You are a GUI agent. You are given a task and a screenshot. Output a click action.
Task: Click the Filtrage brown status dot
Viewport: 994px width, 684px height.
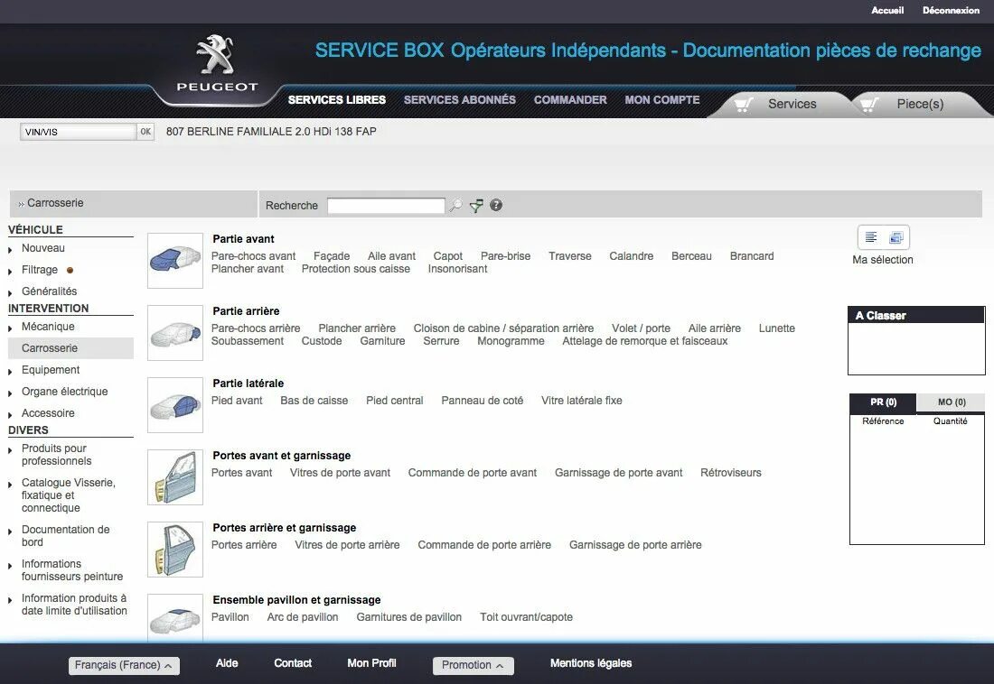70,271
